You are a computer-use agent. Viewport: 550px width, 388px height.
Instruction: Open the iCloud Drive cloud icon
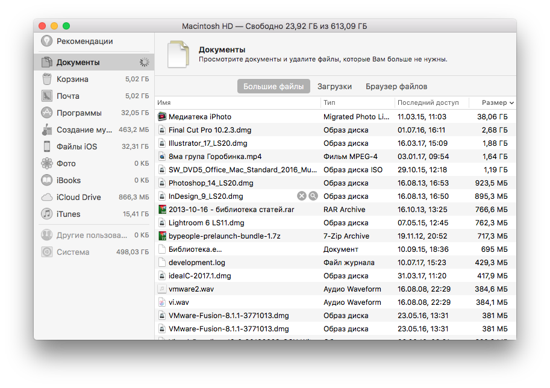[47, 198]
